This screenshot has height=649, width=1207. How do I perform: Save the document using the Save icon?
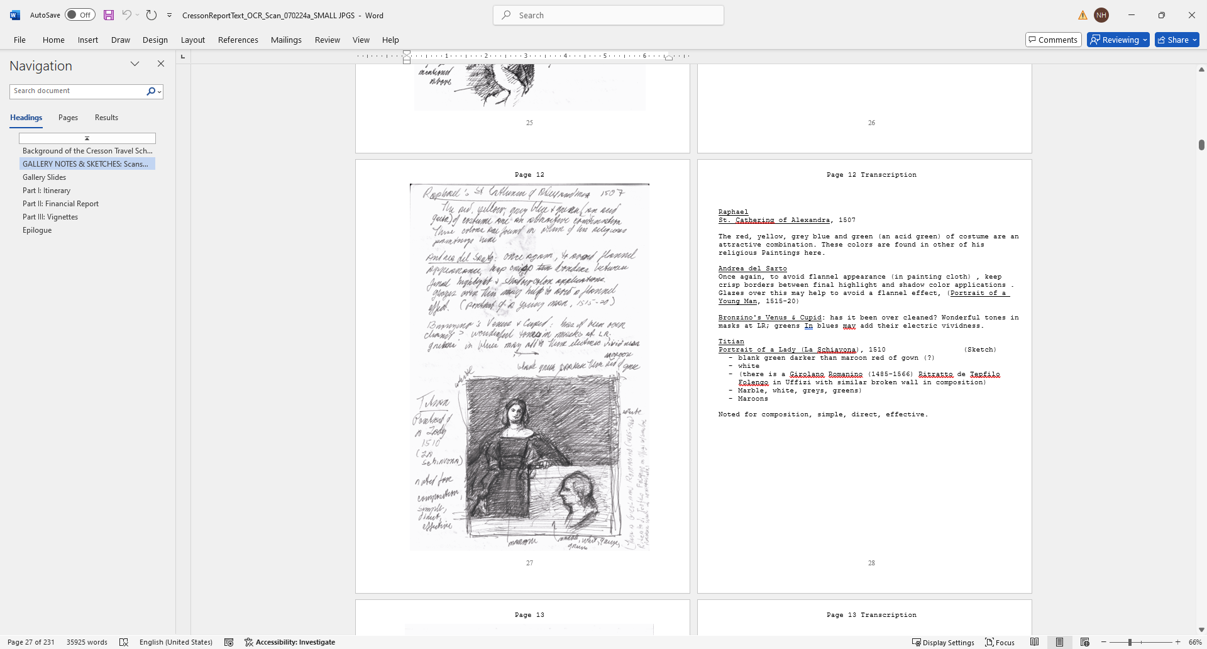(108, 14)
